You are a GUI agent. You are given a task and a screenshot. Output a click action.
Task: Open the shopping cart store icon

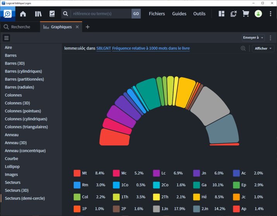click(x=246, y=14)
